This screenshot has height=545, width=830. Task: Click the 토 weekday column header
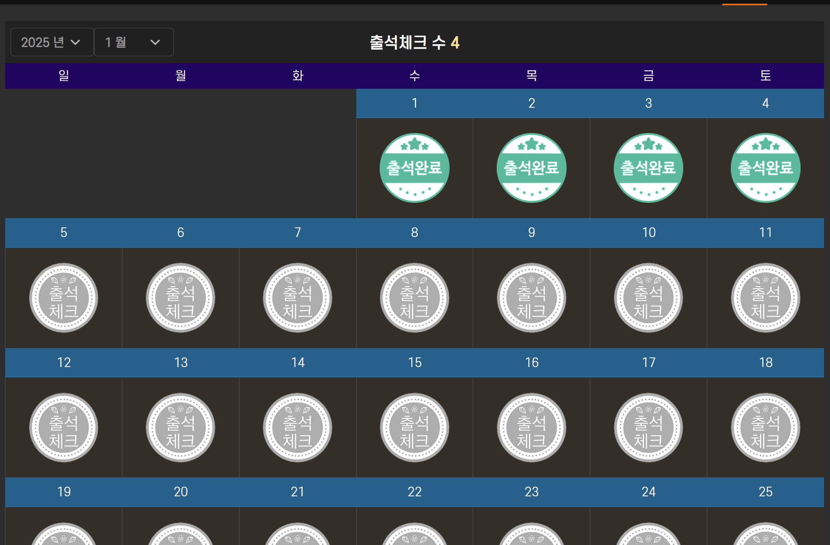[x=766, y=76]
